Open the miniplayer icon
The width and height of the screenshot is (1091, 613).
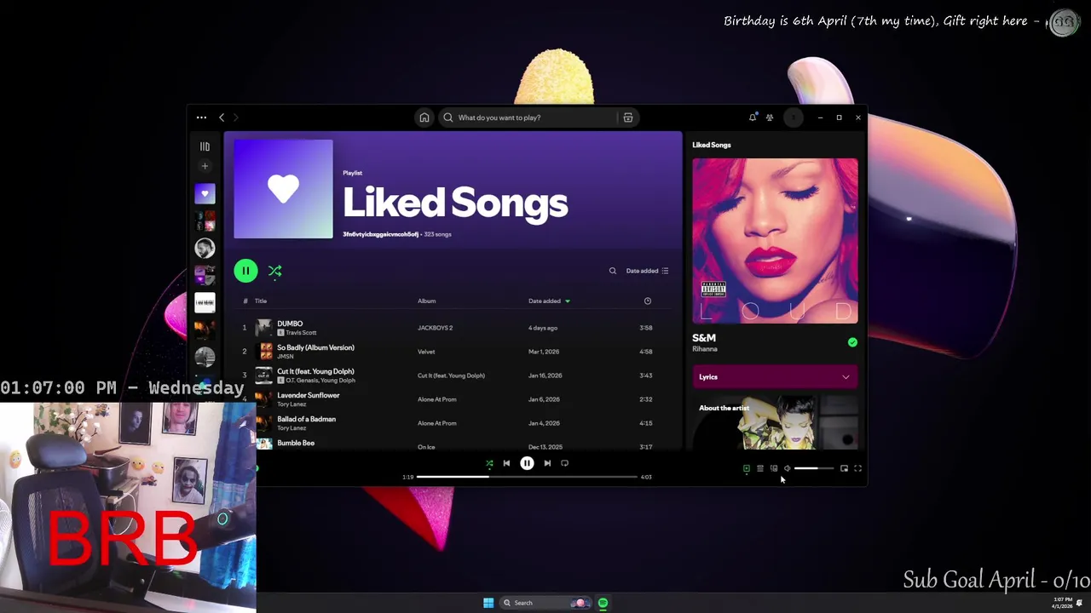pos(844,468)
